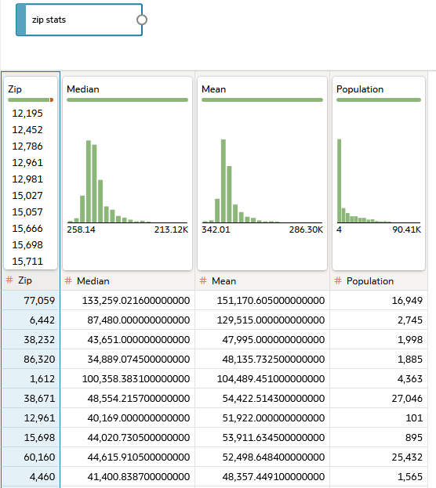The width and height of the screenshot is (436, 488).
Task: Click Mean maximum label 286.30K
Action: pyautogui.click(x=306, y=230)
